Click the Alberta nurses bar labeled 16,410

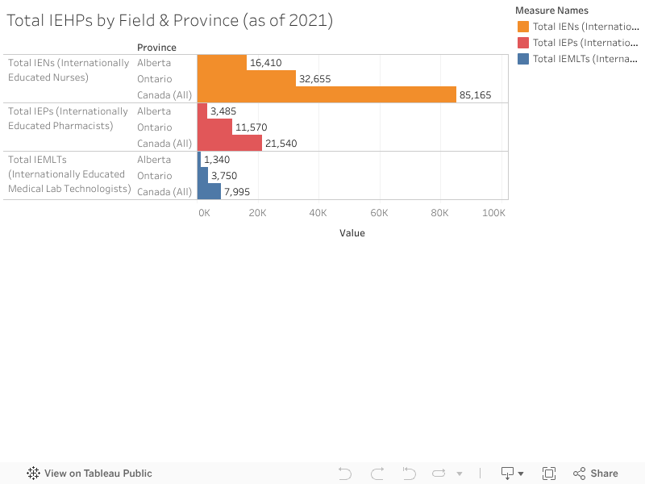222,62
